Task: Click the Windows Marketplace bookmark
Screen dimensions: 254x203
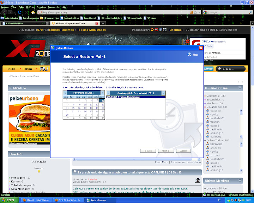Action: coord(110,18)
